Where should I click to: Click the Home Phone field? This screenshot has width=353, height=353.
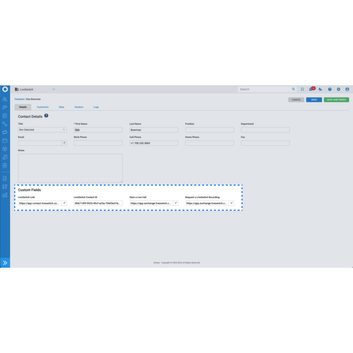[x=209, y=143]
